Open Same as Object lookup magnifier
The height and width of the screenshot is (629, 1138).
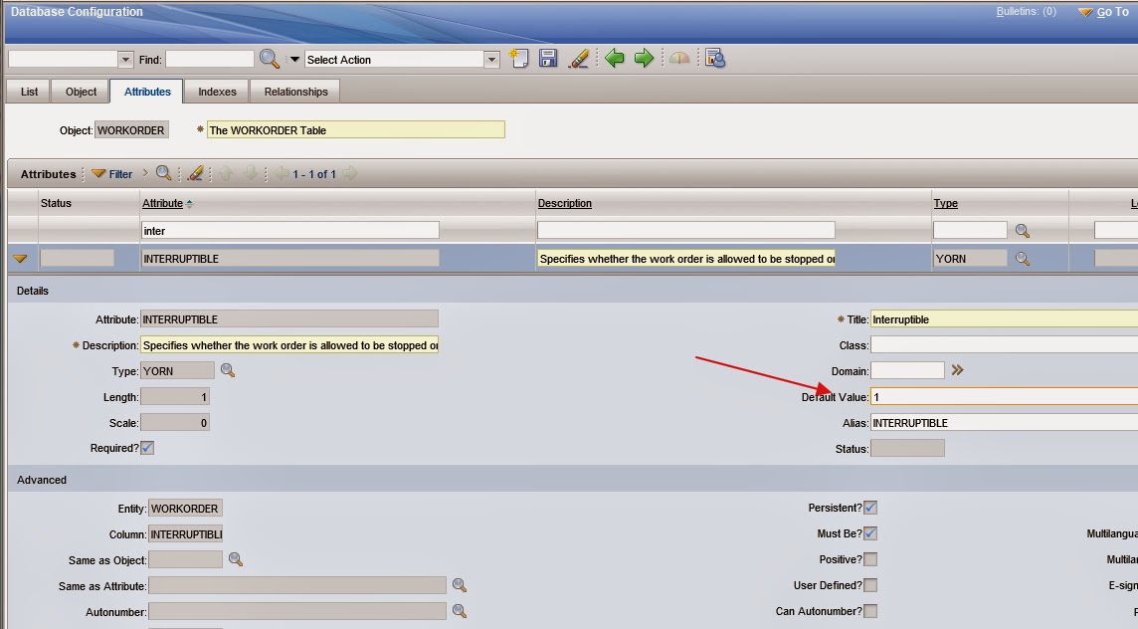236,559
